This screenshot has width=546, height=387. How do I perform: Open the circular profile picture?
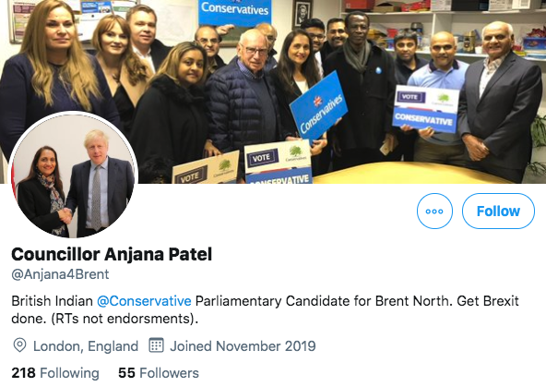tap(74, 175)
